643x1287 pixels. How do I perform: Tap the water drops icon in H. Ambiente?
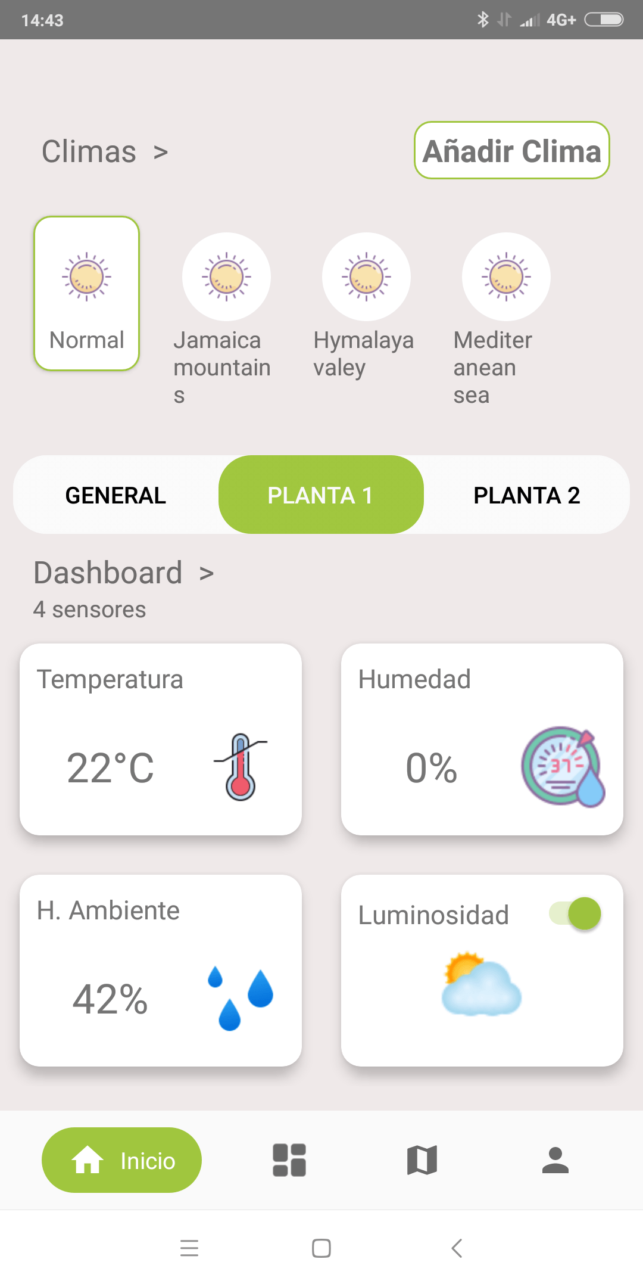(241, 999)
